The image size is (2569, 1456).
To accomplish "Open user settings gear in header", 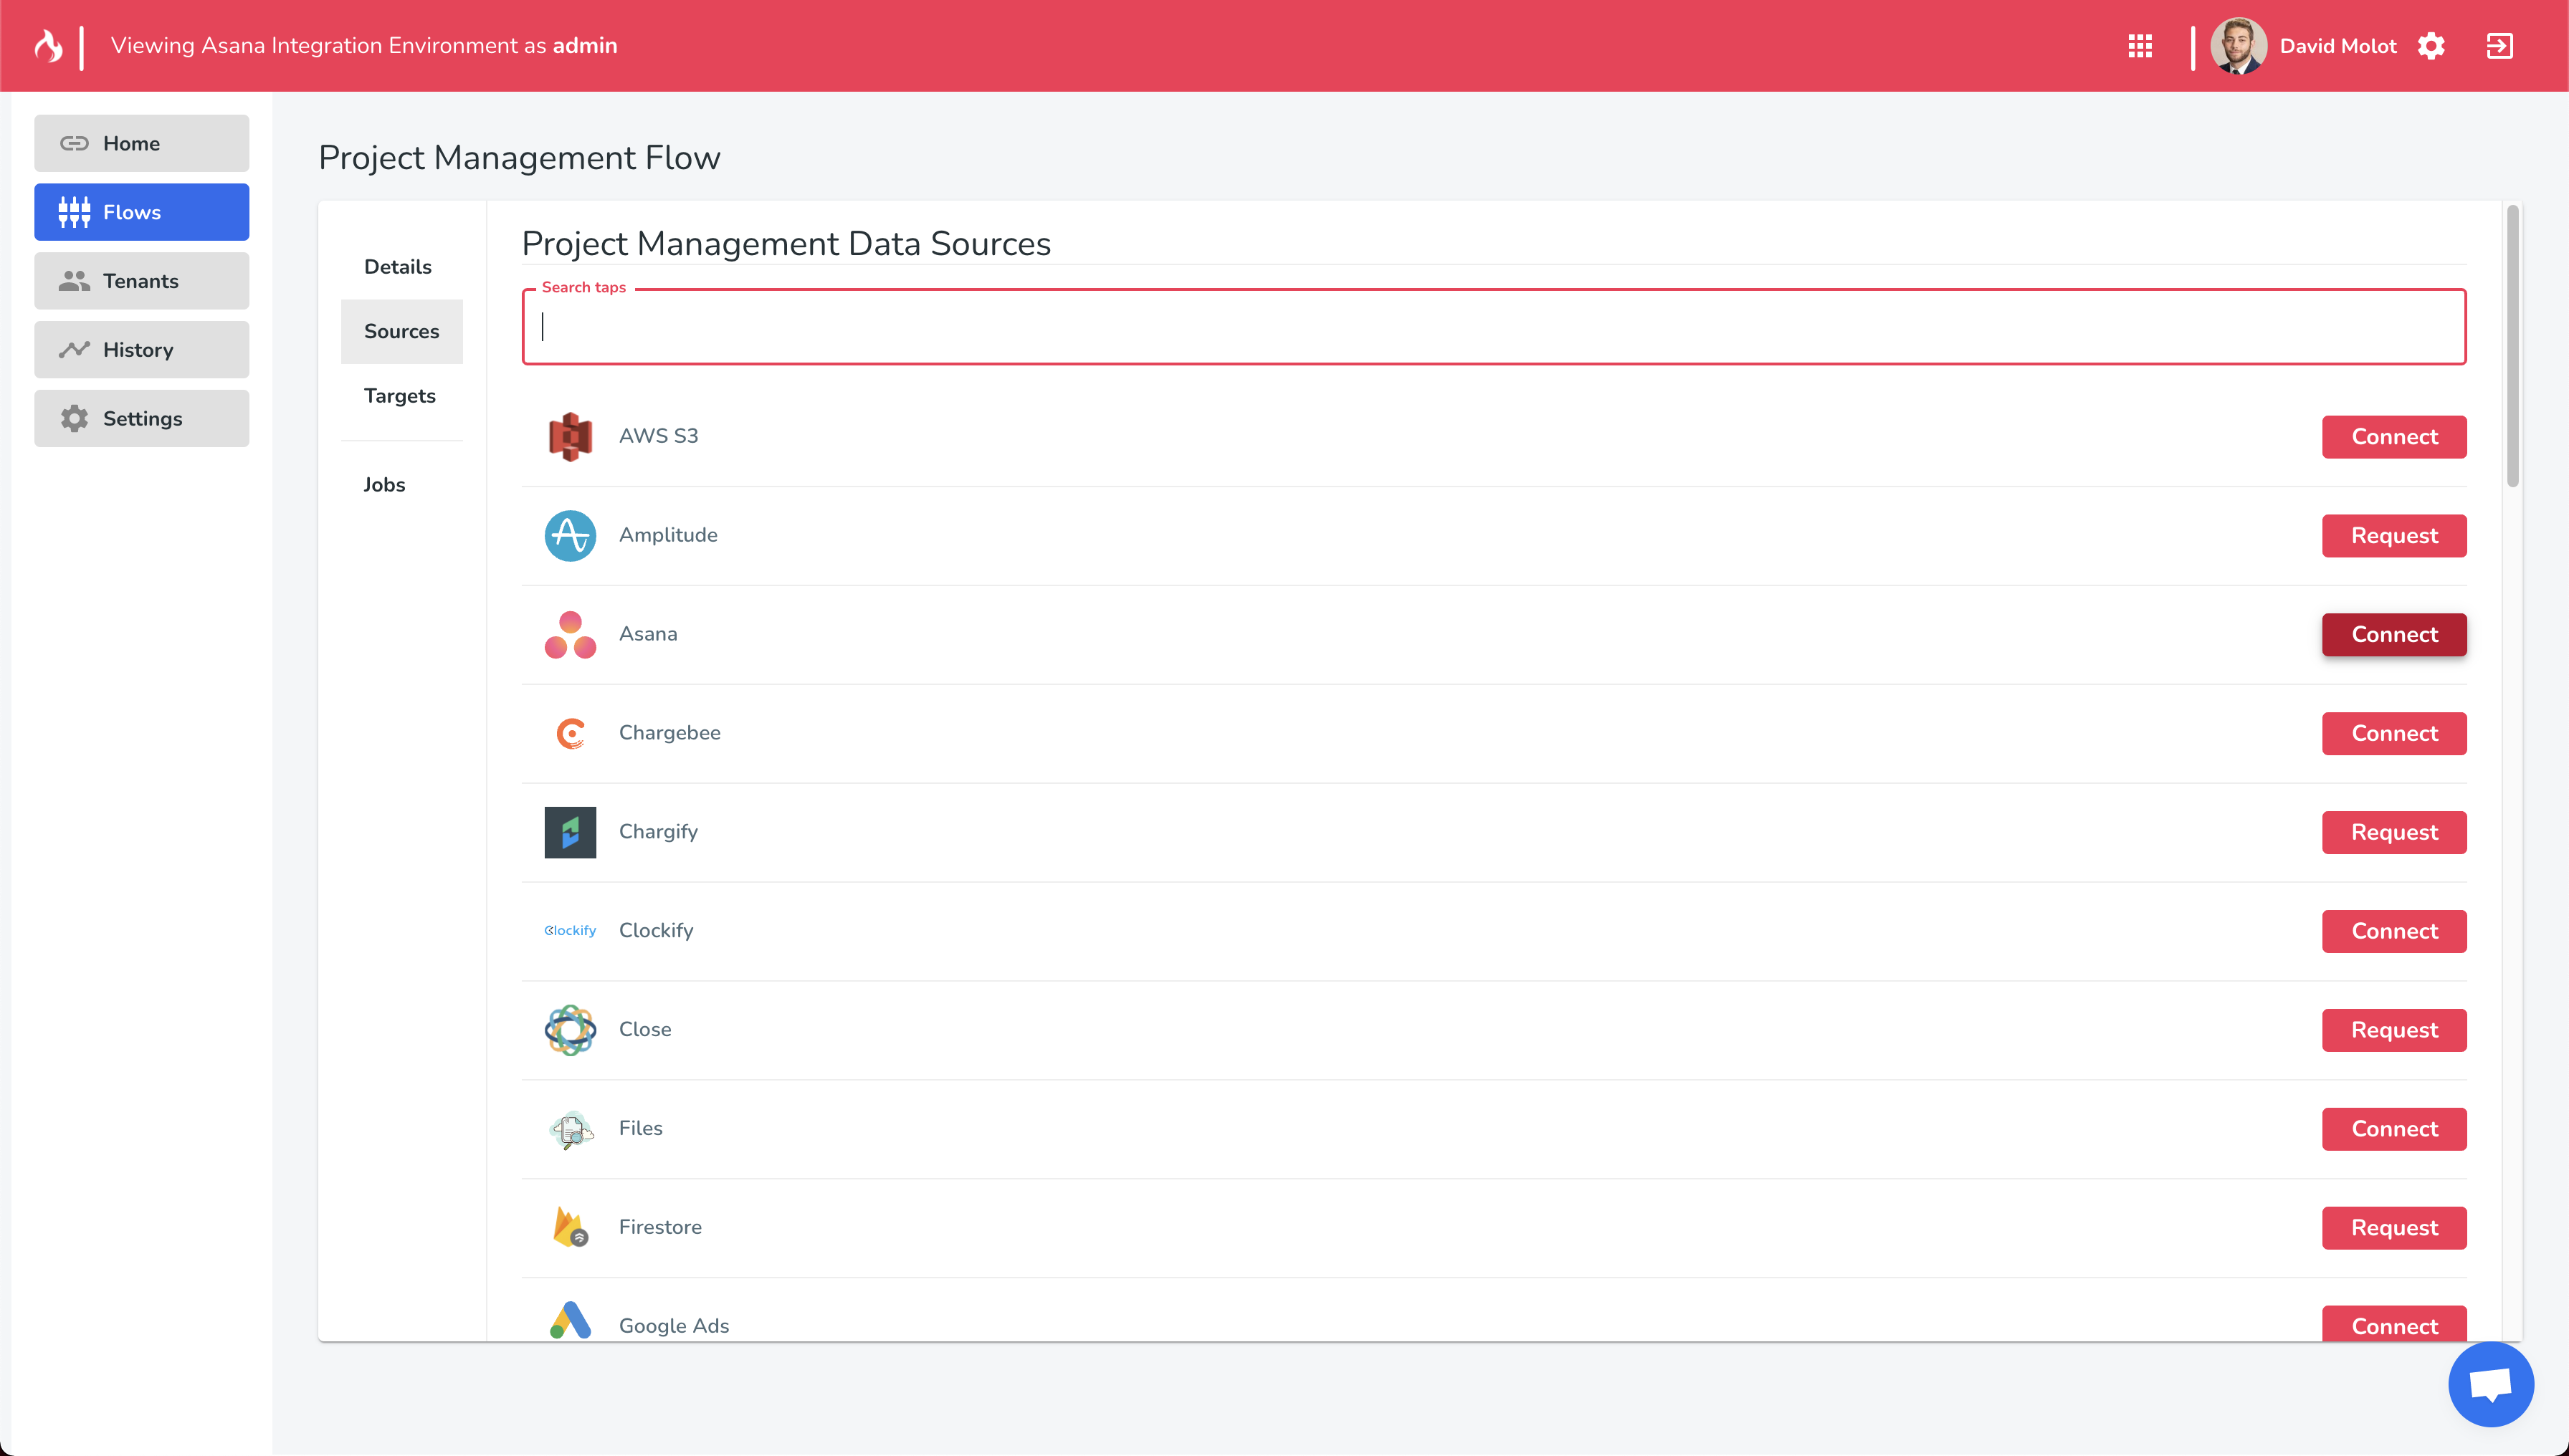I will tap(2431, 46).
